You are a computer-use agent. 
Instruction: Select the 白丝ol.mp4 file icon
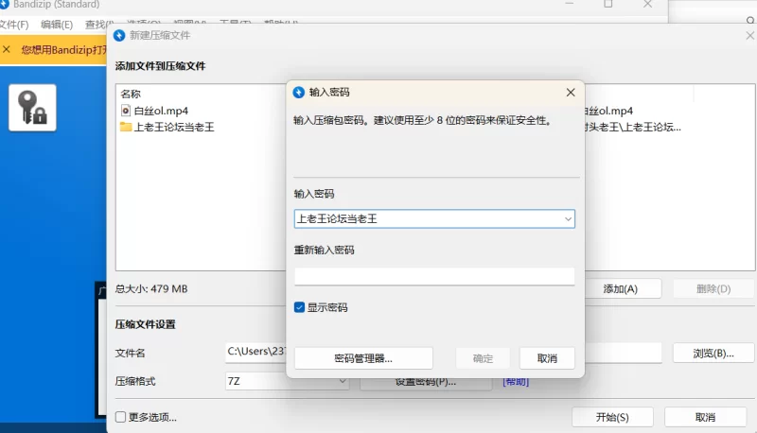[x=126, y=111]
